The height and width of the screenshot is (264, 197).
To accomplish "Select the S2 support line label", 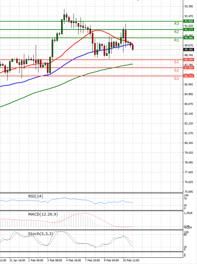I will 176,70.
